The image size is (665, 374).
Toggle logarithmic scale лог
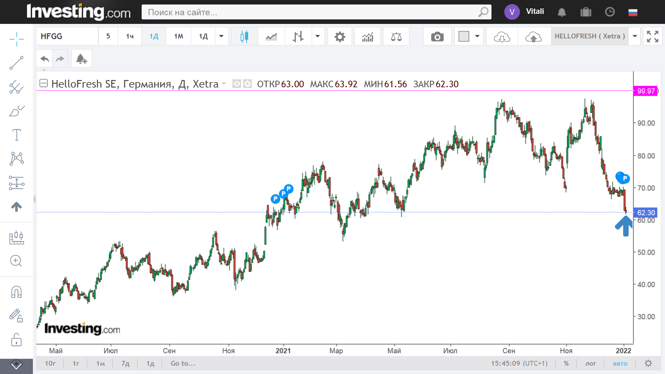click(x=591, y=363)
